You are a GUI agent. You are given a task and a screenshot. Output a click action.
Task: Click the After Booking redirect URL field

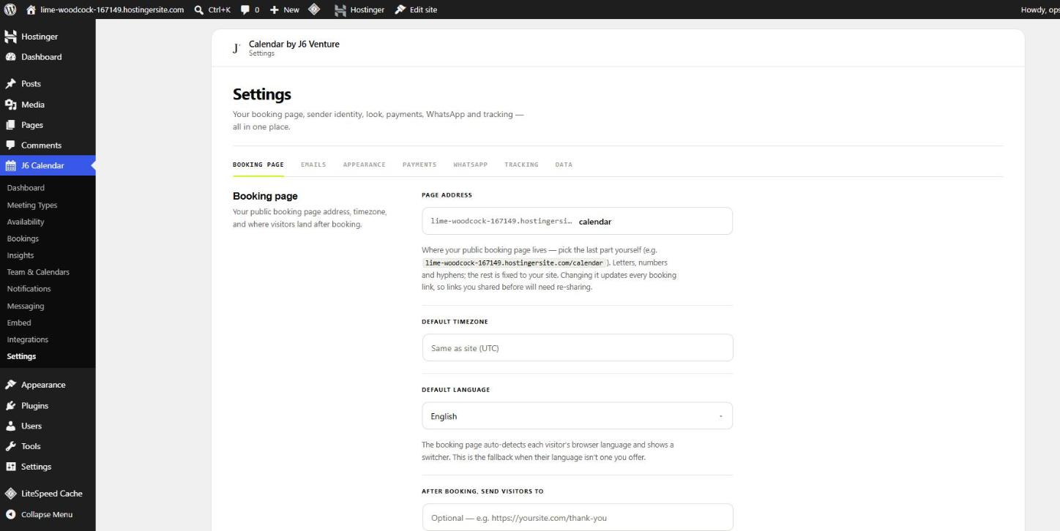[x=577, y=518]
